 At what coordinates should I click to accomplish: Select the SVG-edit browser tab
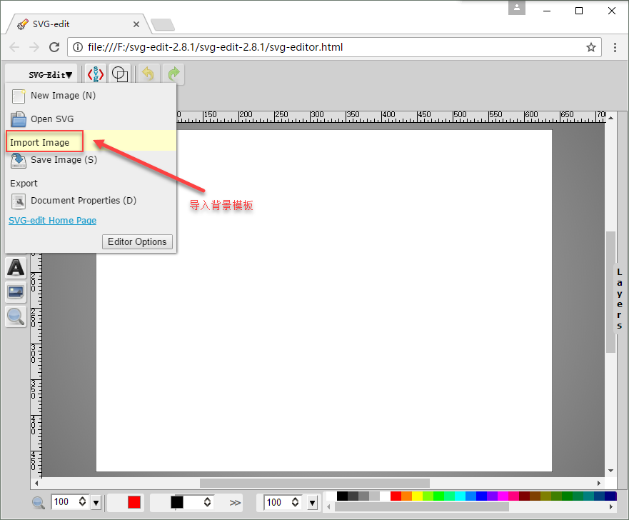[79, 24]
